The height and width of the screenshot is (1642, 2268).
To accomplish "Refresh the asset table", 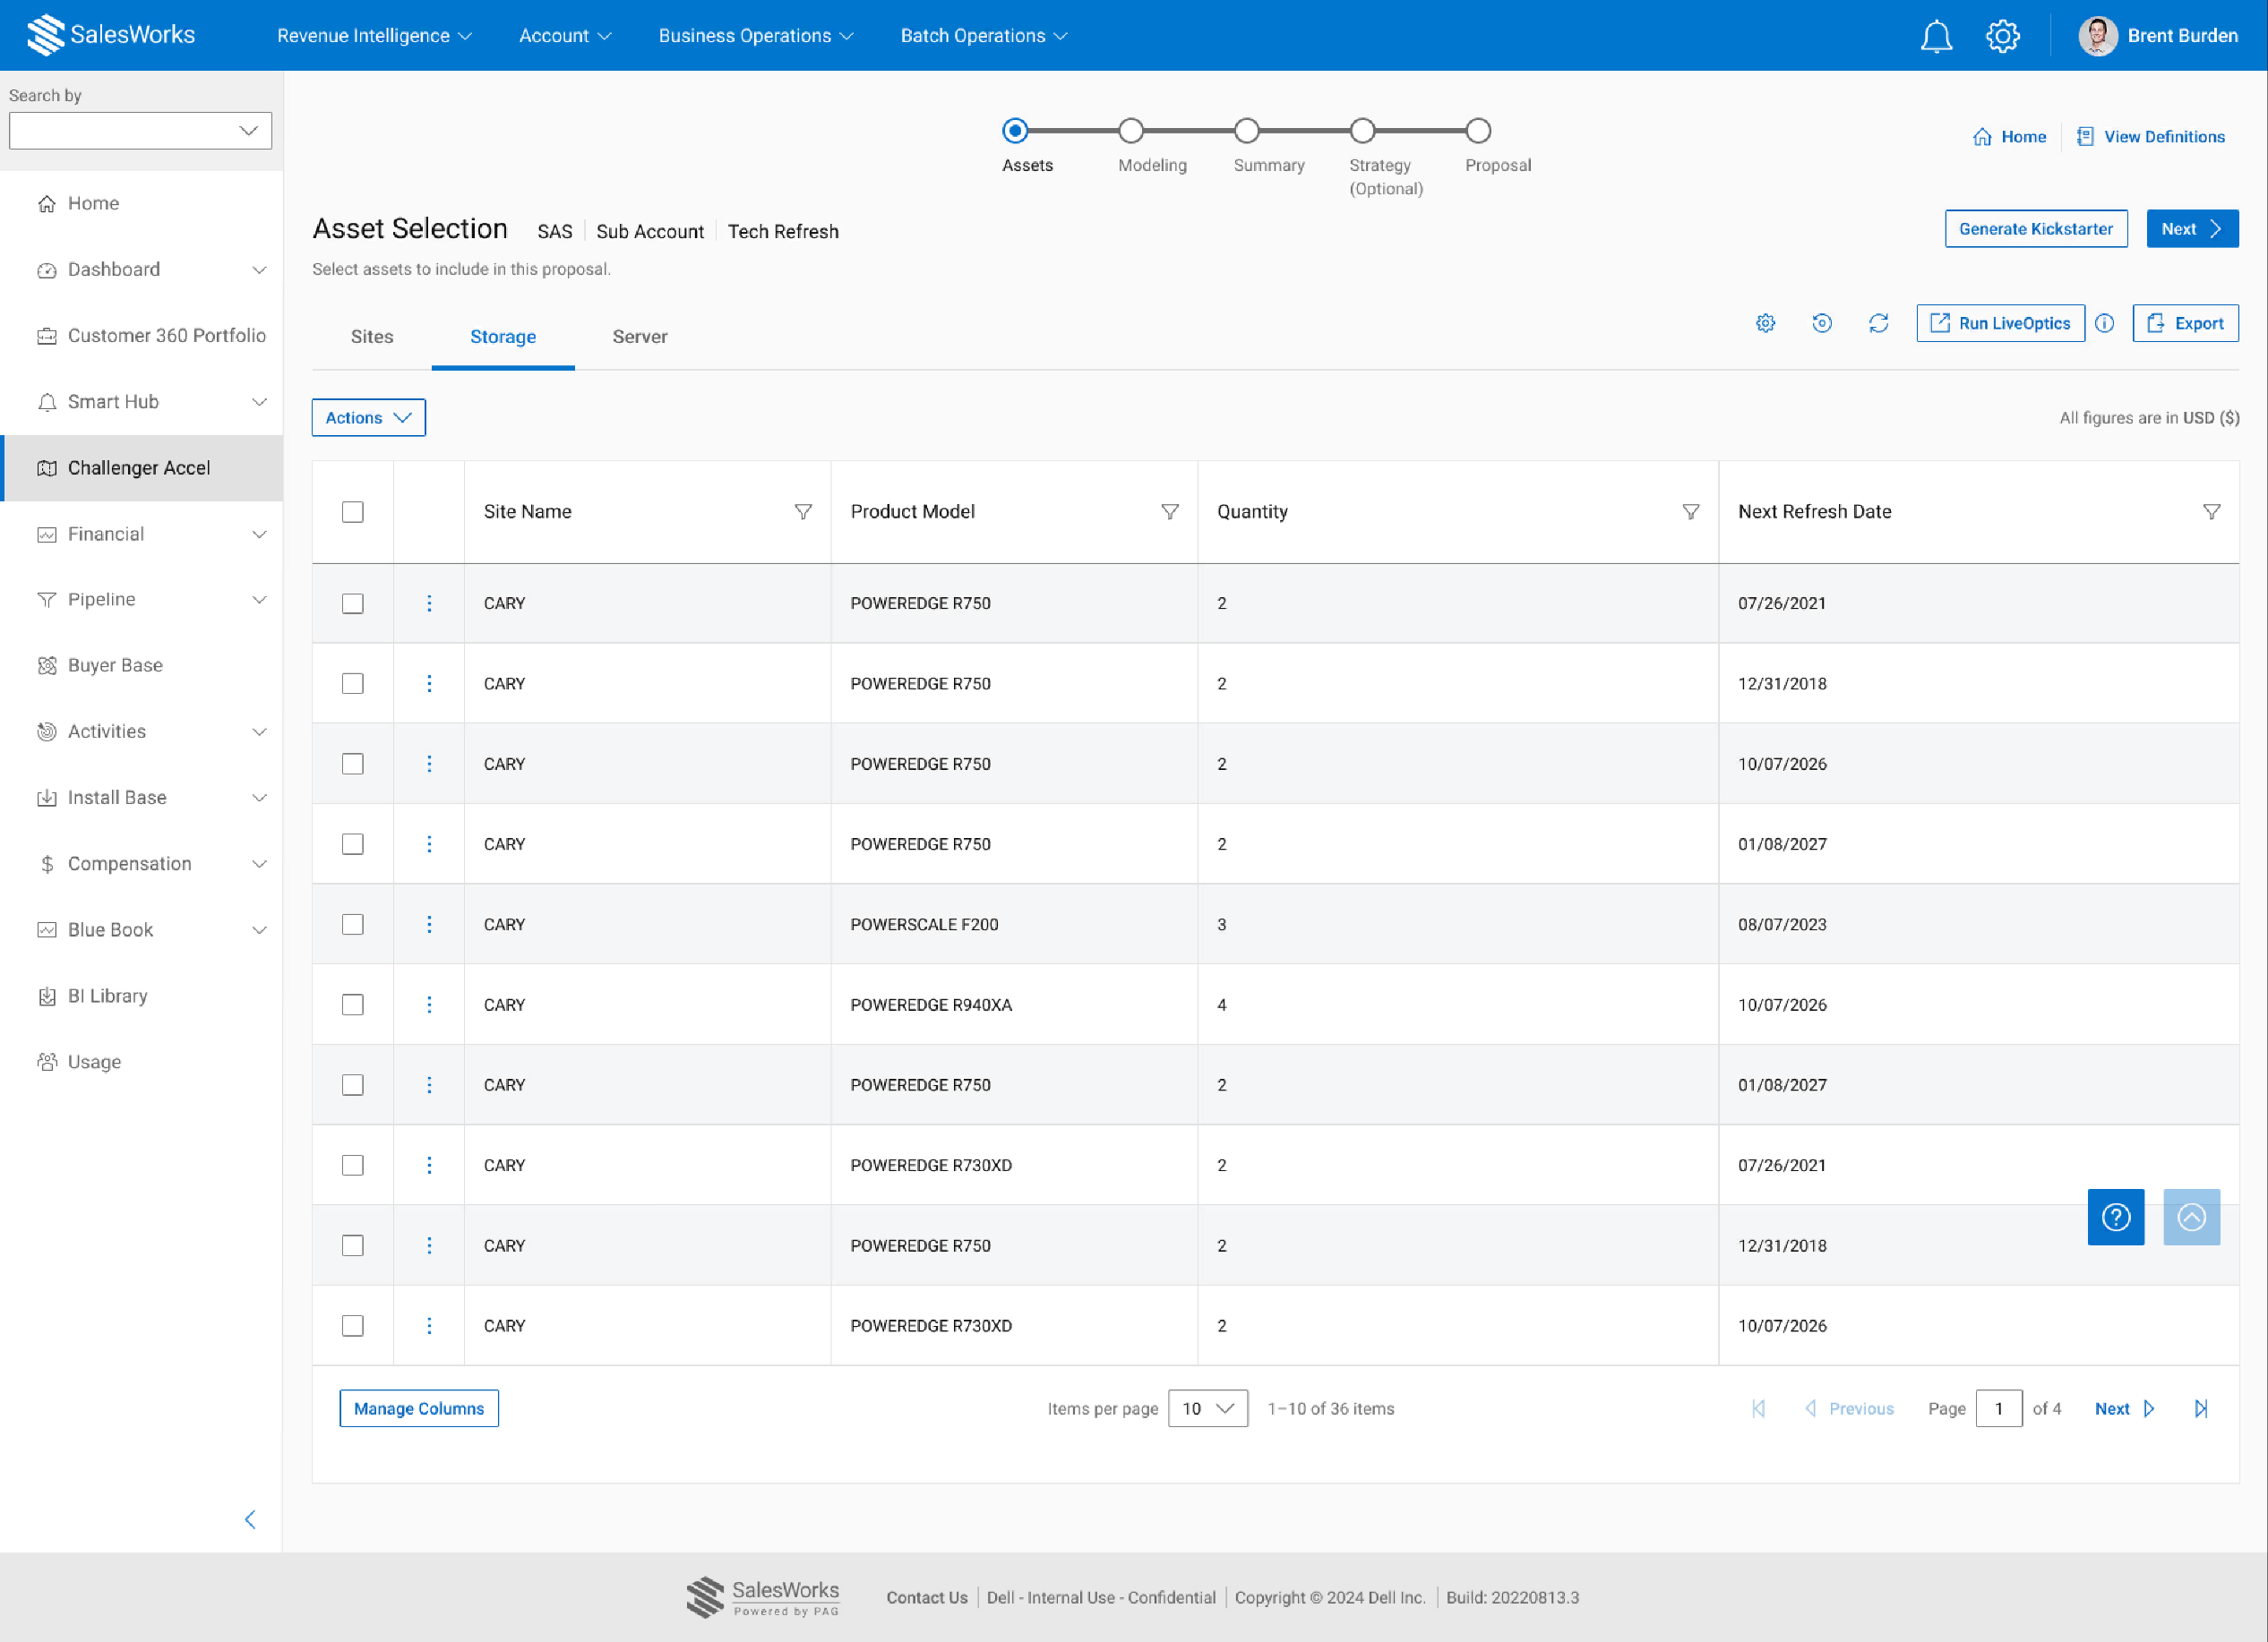I will (x=1878, y=323).
